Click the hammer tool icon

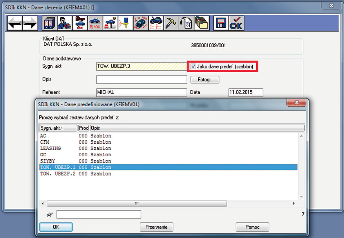171,23
